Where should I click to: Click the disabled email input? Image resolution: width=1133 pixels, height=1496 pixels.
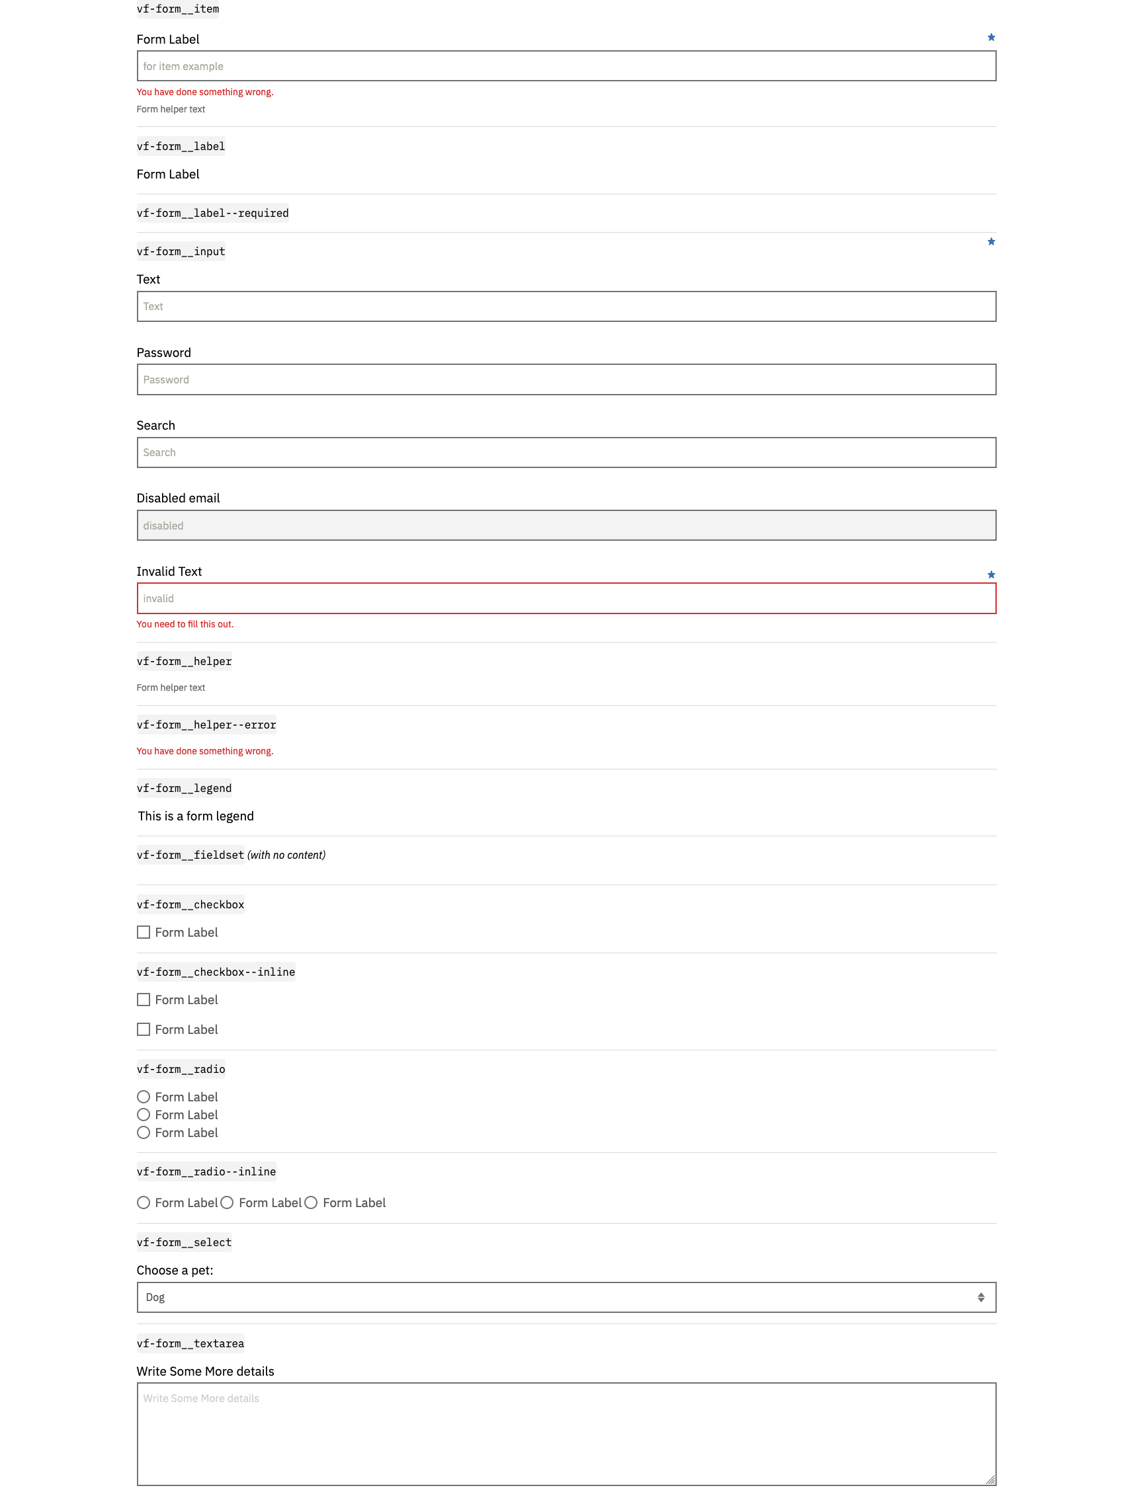point(566,525)
